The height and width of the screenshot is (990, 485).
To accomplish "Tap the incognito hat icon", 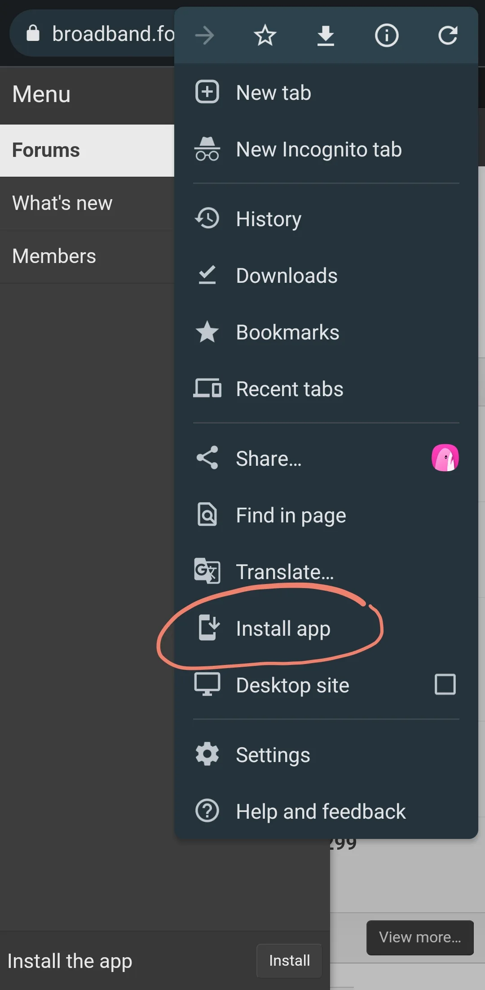I will point(207,149).
